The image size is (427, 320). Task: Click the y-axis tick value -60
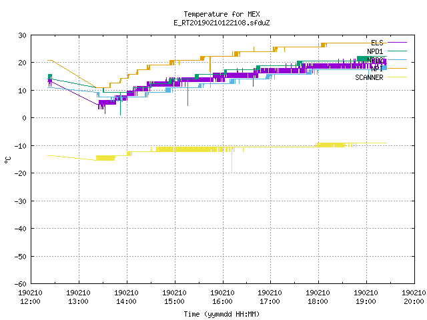pos(21,284)
